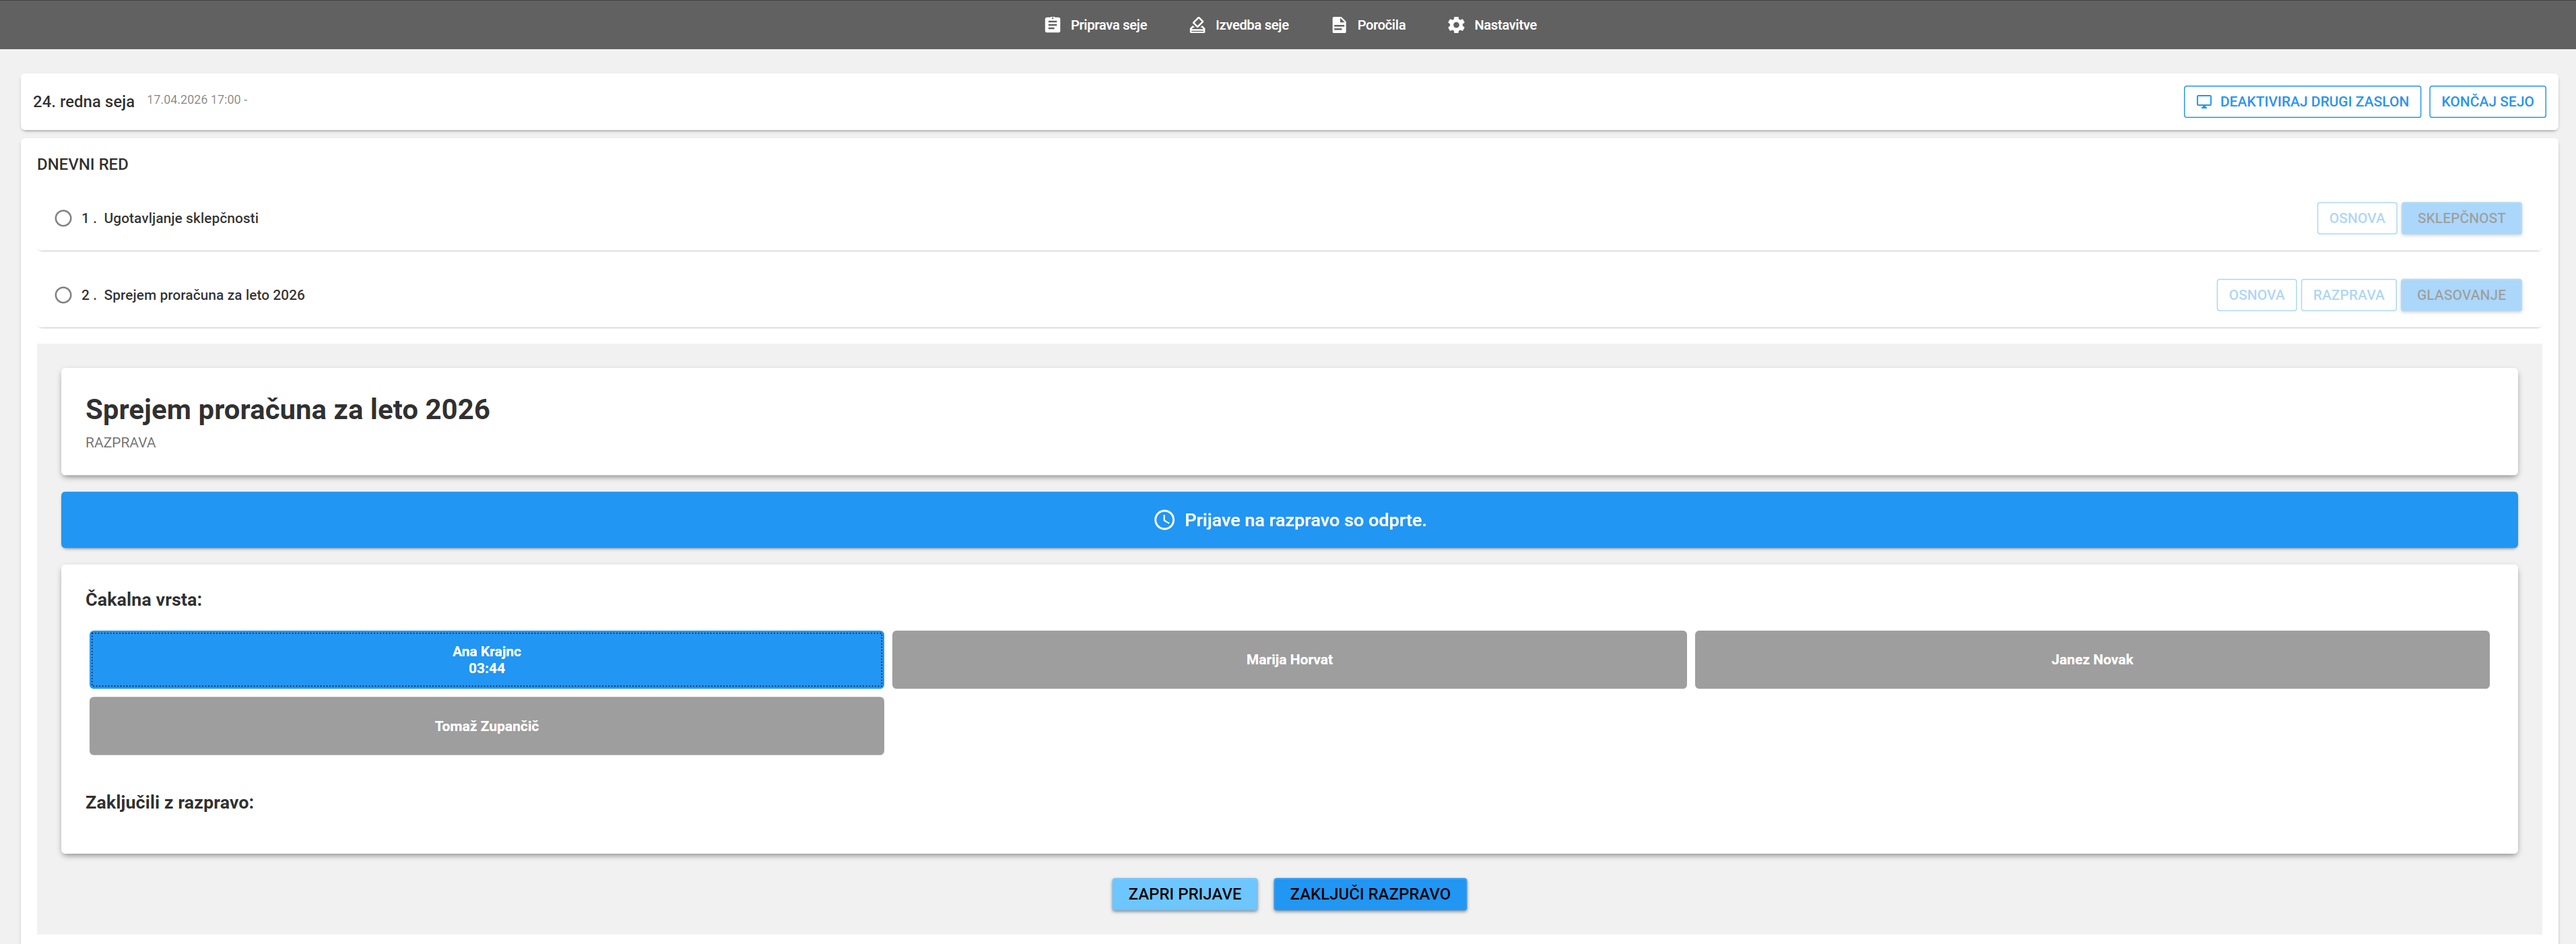Select Marija Horvat in waiting queue
This screenshot has height=944, width=2576.
1288,660
